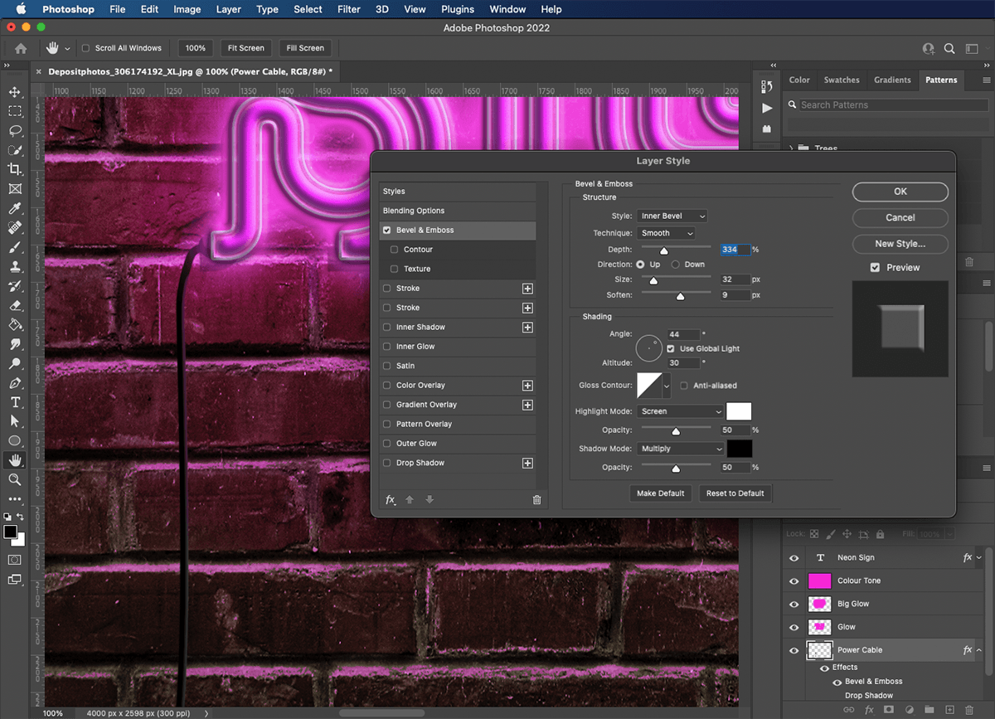Select the Lasso tool

point(14,131)
